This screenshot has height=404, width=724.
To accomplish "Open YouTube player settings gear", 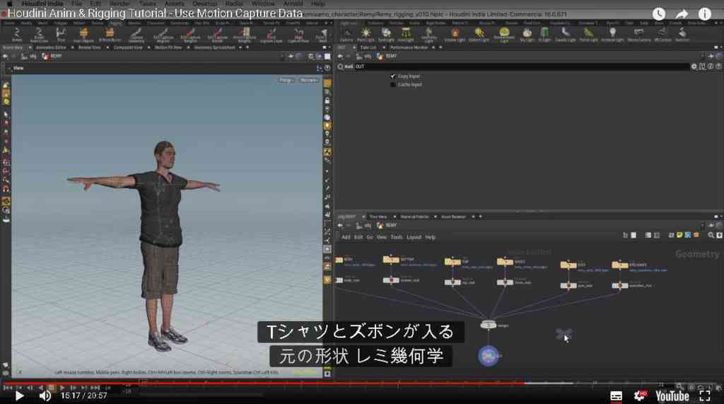I will pyautogui.click(x=640, y=396).
